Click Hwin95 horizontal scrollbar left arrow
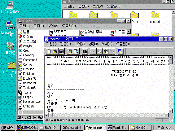175x131 pixels. [x=20, y=112]
